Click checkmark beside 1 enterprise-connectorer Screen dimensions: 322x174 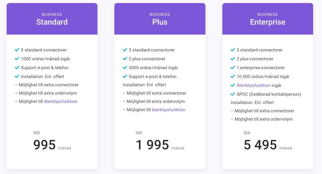tap(233, 67)
